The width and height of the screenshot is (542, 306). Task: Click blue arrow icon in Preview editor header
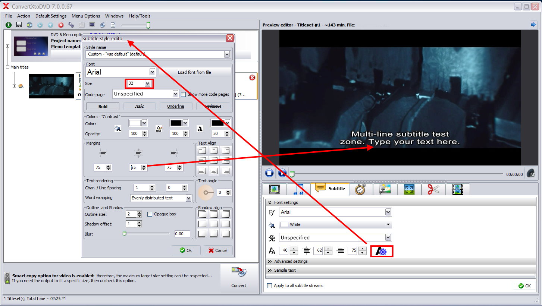533,25
